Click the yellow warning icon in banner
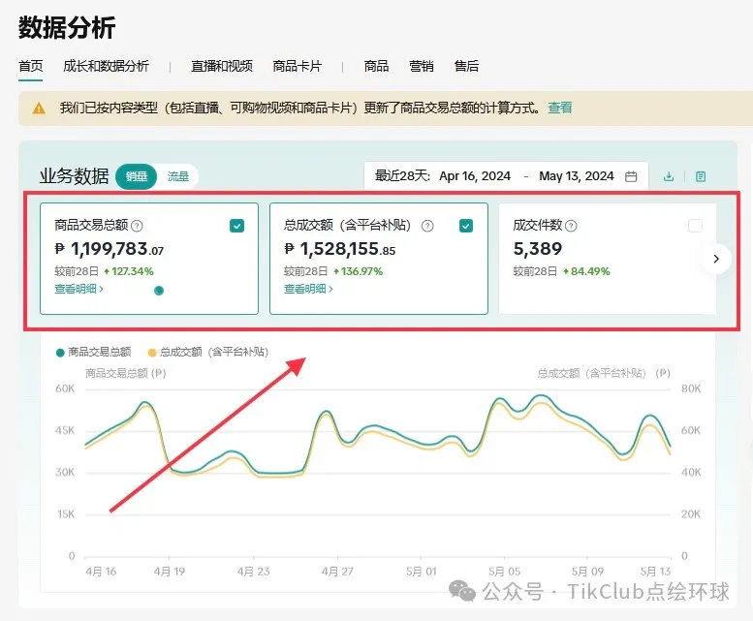Image resolution: width=753 pixels, height=621 pixels. click(39, 109)
